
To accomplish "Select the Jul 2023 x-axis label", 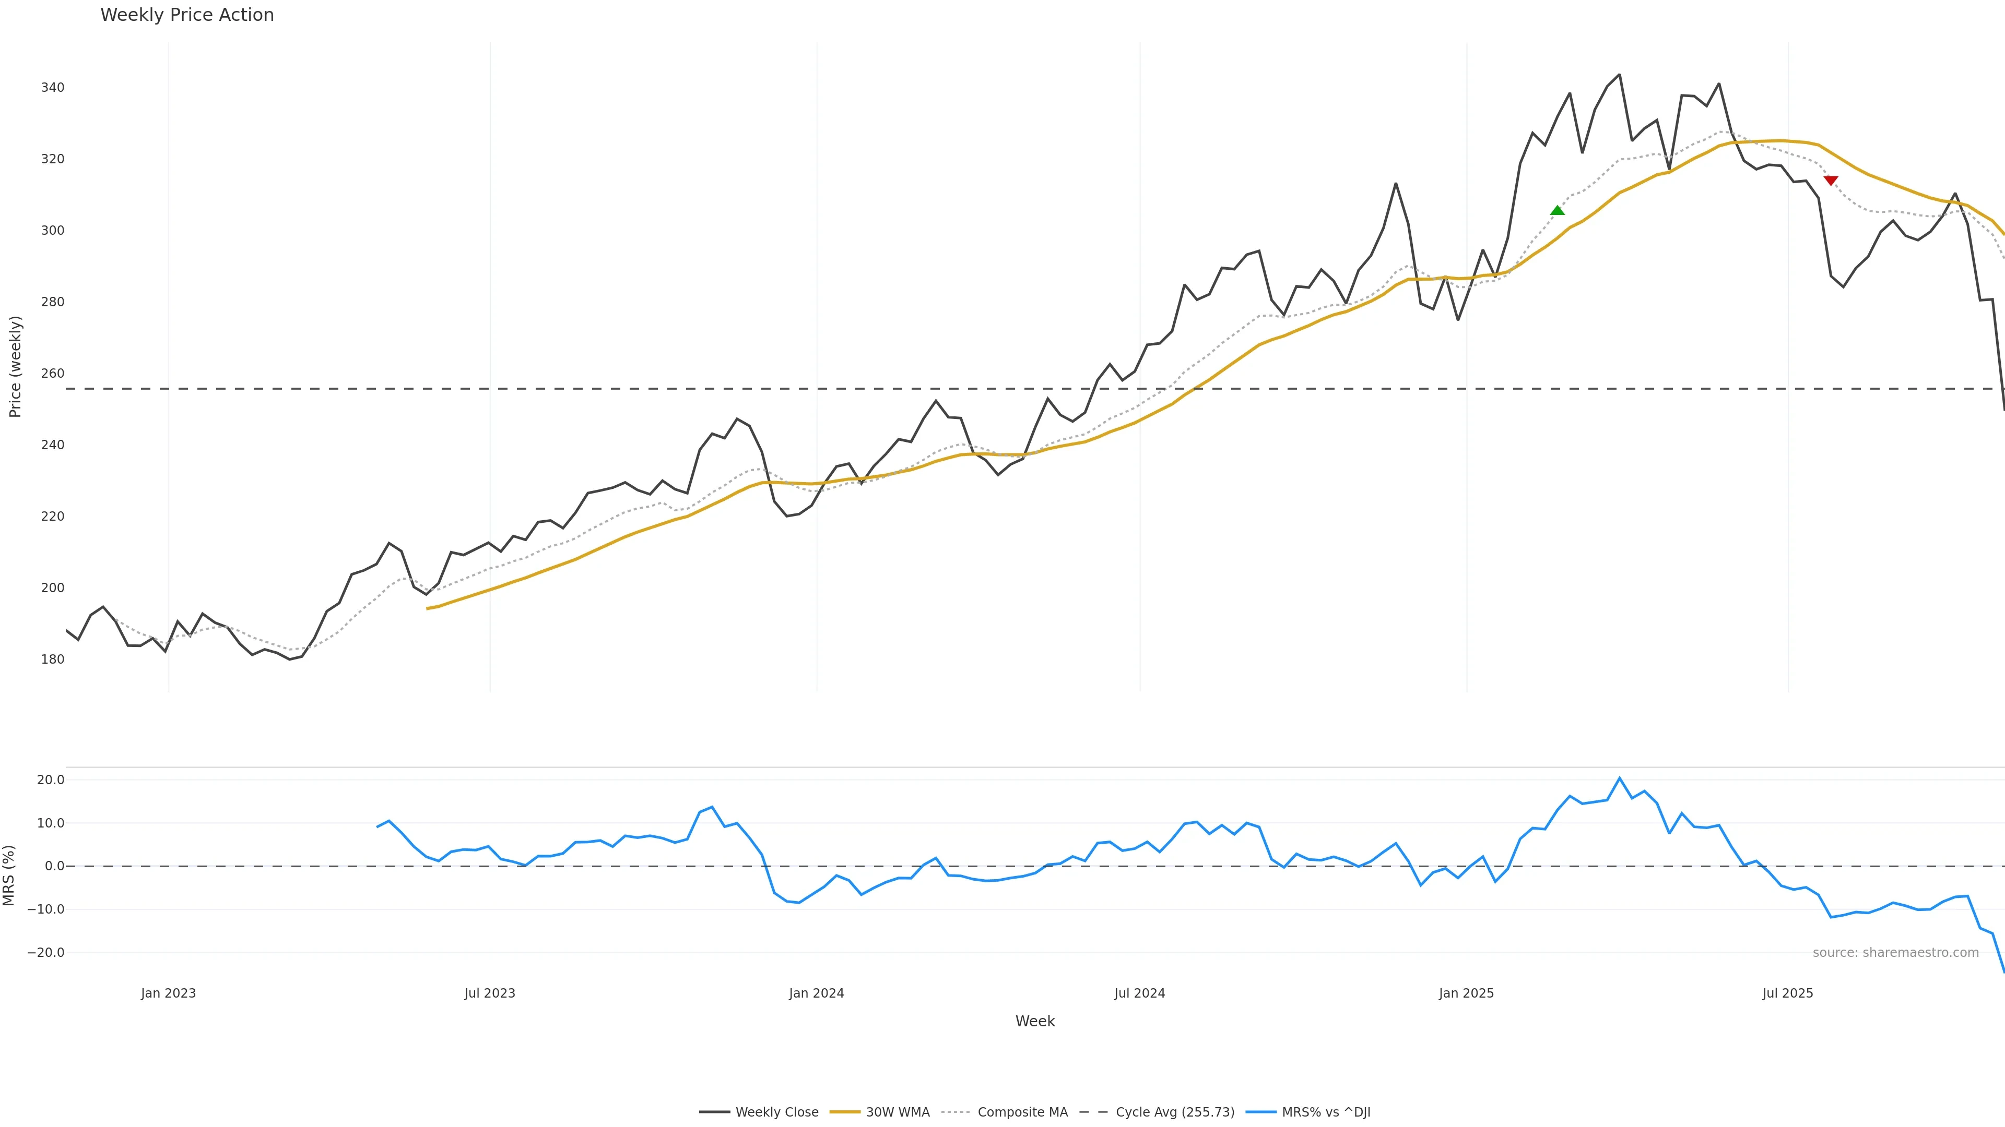I will click(x=490, y=993).
